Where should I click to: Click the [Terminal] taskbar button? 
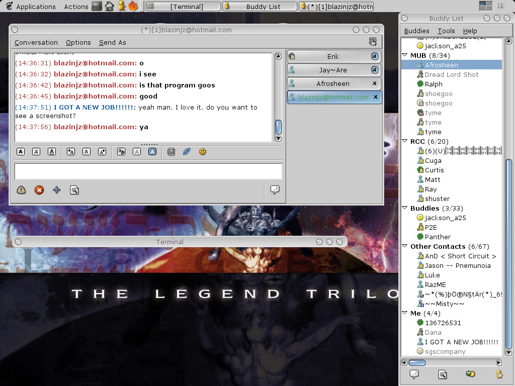click(183, 6)
